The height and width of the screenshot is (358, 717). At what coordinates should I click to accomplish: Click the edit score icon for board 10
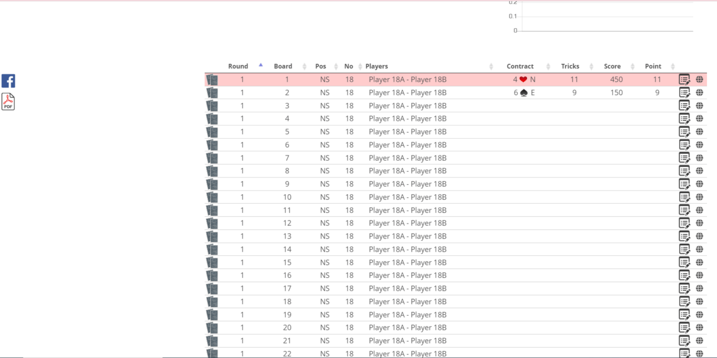pos(684,197)
